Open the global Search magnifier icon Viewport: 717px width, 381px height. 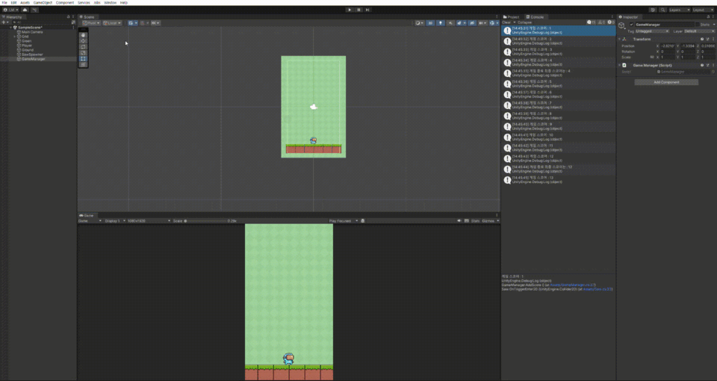(x=663, y=10)
